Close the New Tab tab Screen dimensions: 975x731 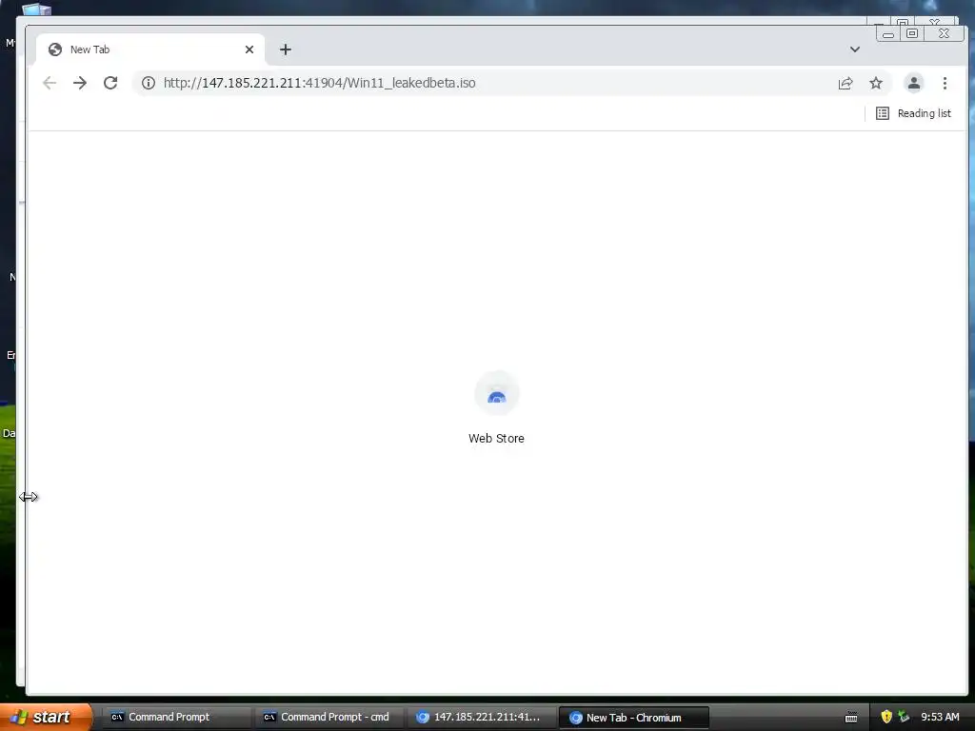pos(249,49)
